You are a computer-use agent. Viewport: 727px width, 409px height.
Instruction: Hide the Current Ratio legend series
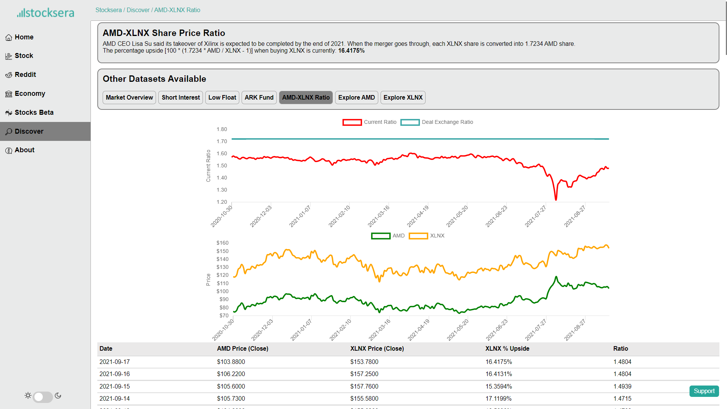tap(352, 122)
